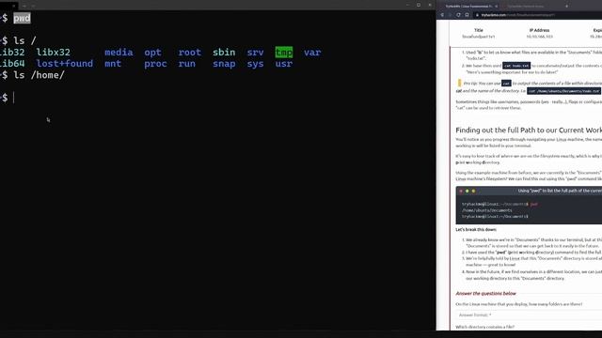Click 'Let's break this down' bold text
Viewport: 602px width, 338px height.
click(x=476, y=229)
